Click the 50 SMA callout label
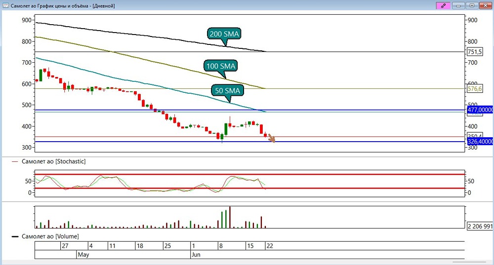The height and width of the screenshot is (265, 494). pos(227,91)
